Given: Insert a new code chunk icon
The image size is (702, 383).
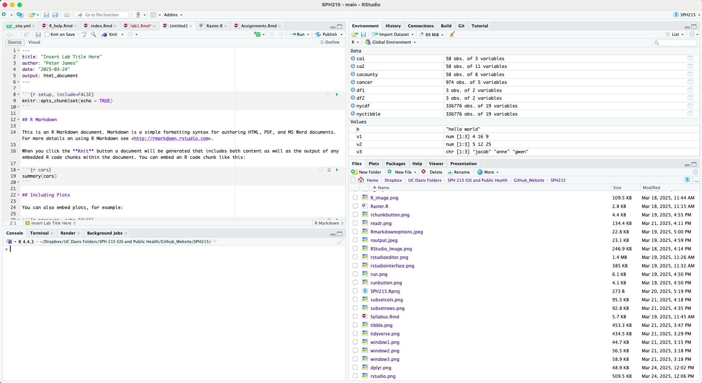Looking at the screenshot, I should pyautogui.click(x=258, y=34).
